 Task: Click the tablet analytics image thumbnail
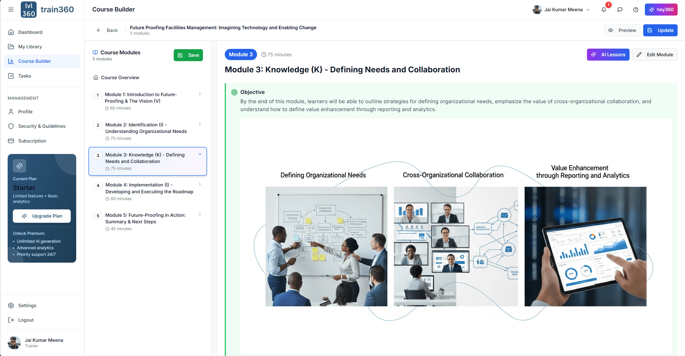585,246
